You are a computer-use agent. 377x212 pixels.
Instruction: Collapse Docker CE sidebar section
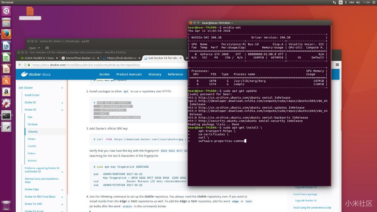pyautogui.click(x=62, y=110)
